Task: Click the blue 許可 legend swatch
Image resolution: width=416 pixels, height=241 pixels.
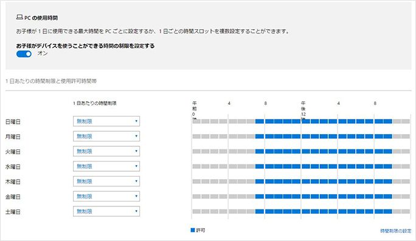Action: pyautogui.click(x=193, y=230)
